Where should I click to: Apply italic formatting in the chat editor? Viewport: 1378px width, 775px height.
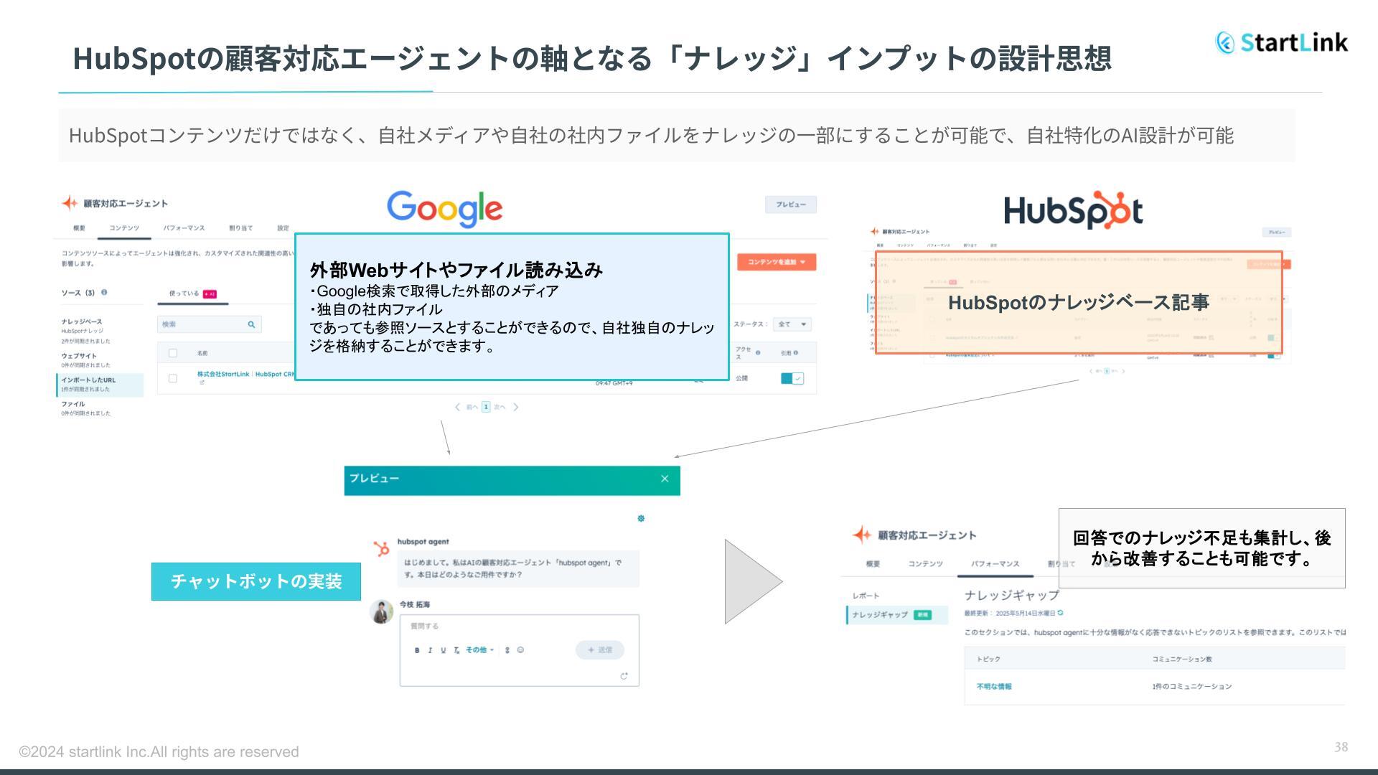click(430, 649)
